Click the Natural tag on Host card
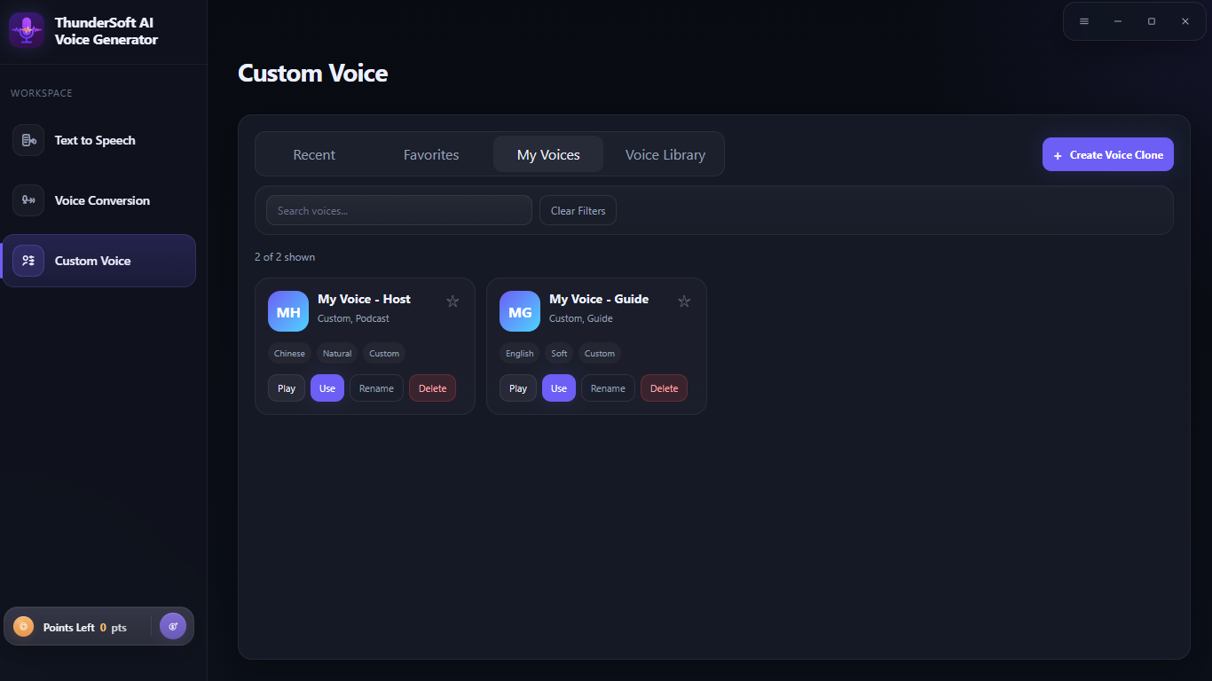Screen dimensions: 1212x681 (337, 353)
